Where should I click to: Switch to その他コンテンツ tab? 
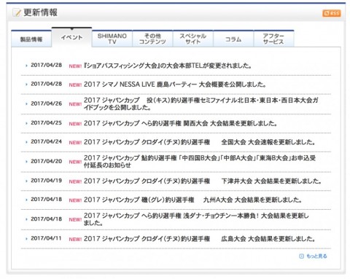point(152,39)
